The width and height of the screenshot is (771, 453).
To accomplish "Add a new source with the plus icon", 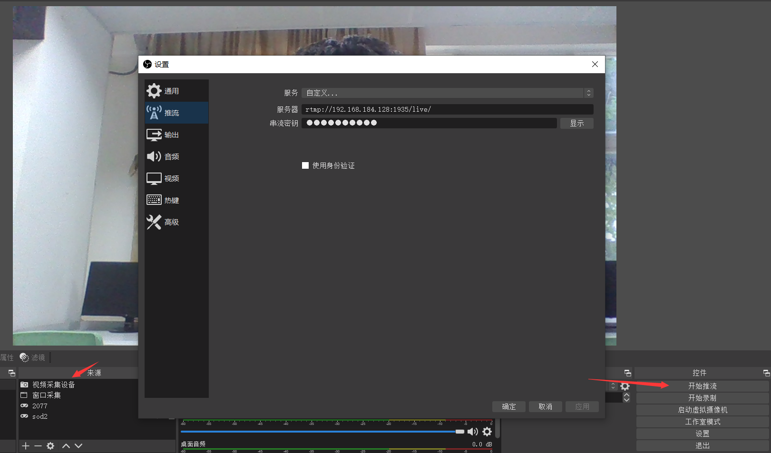I will pyautogui.click(x=25, y=445).
